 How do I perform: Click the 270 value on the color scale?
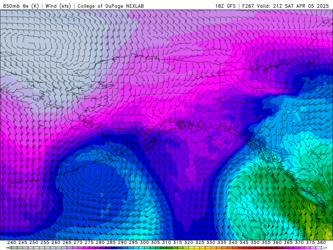tap(78, 242)
